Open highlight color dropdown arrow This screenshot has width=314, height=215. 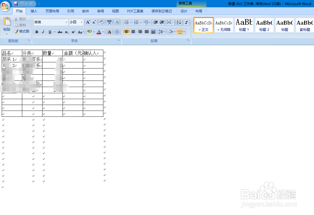pos(94,32)
